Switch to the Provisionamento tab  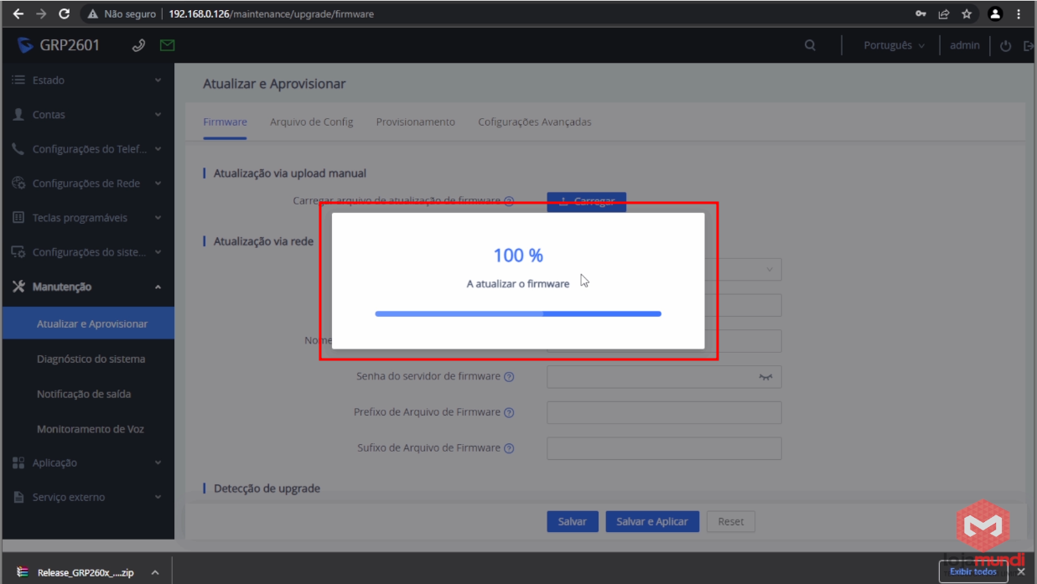tap(415, 121)
